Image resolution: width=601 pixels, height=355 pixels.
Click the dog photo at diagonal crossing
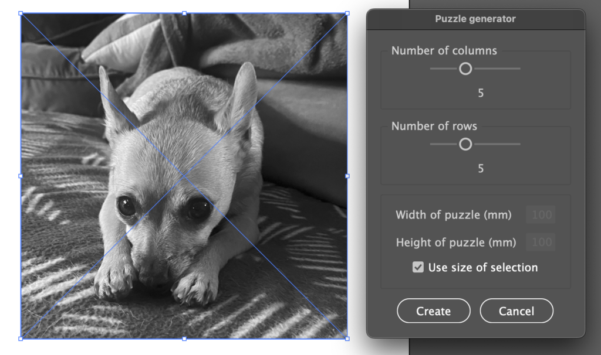coord(184,176)
